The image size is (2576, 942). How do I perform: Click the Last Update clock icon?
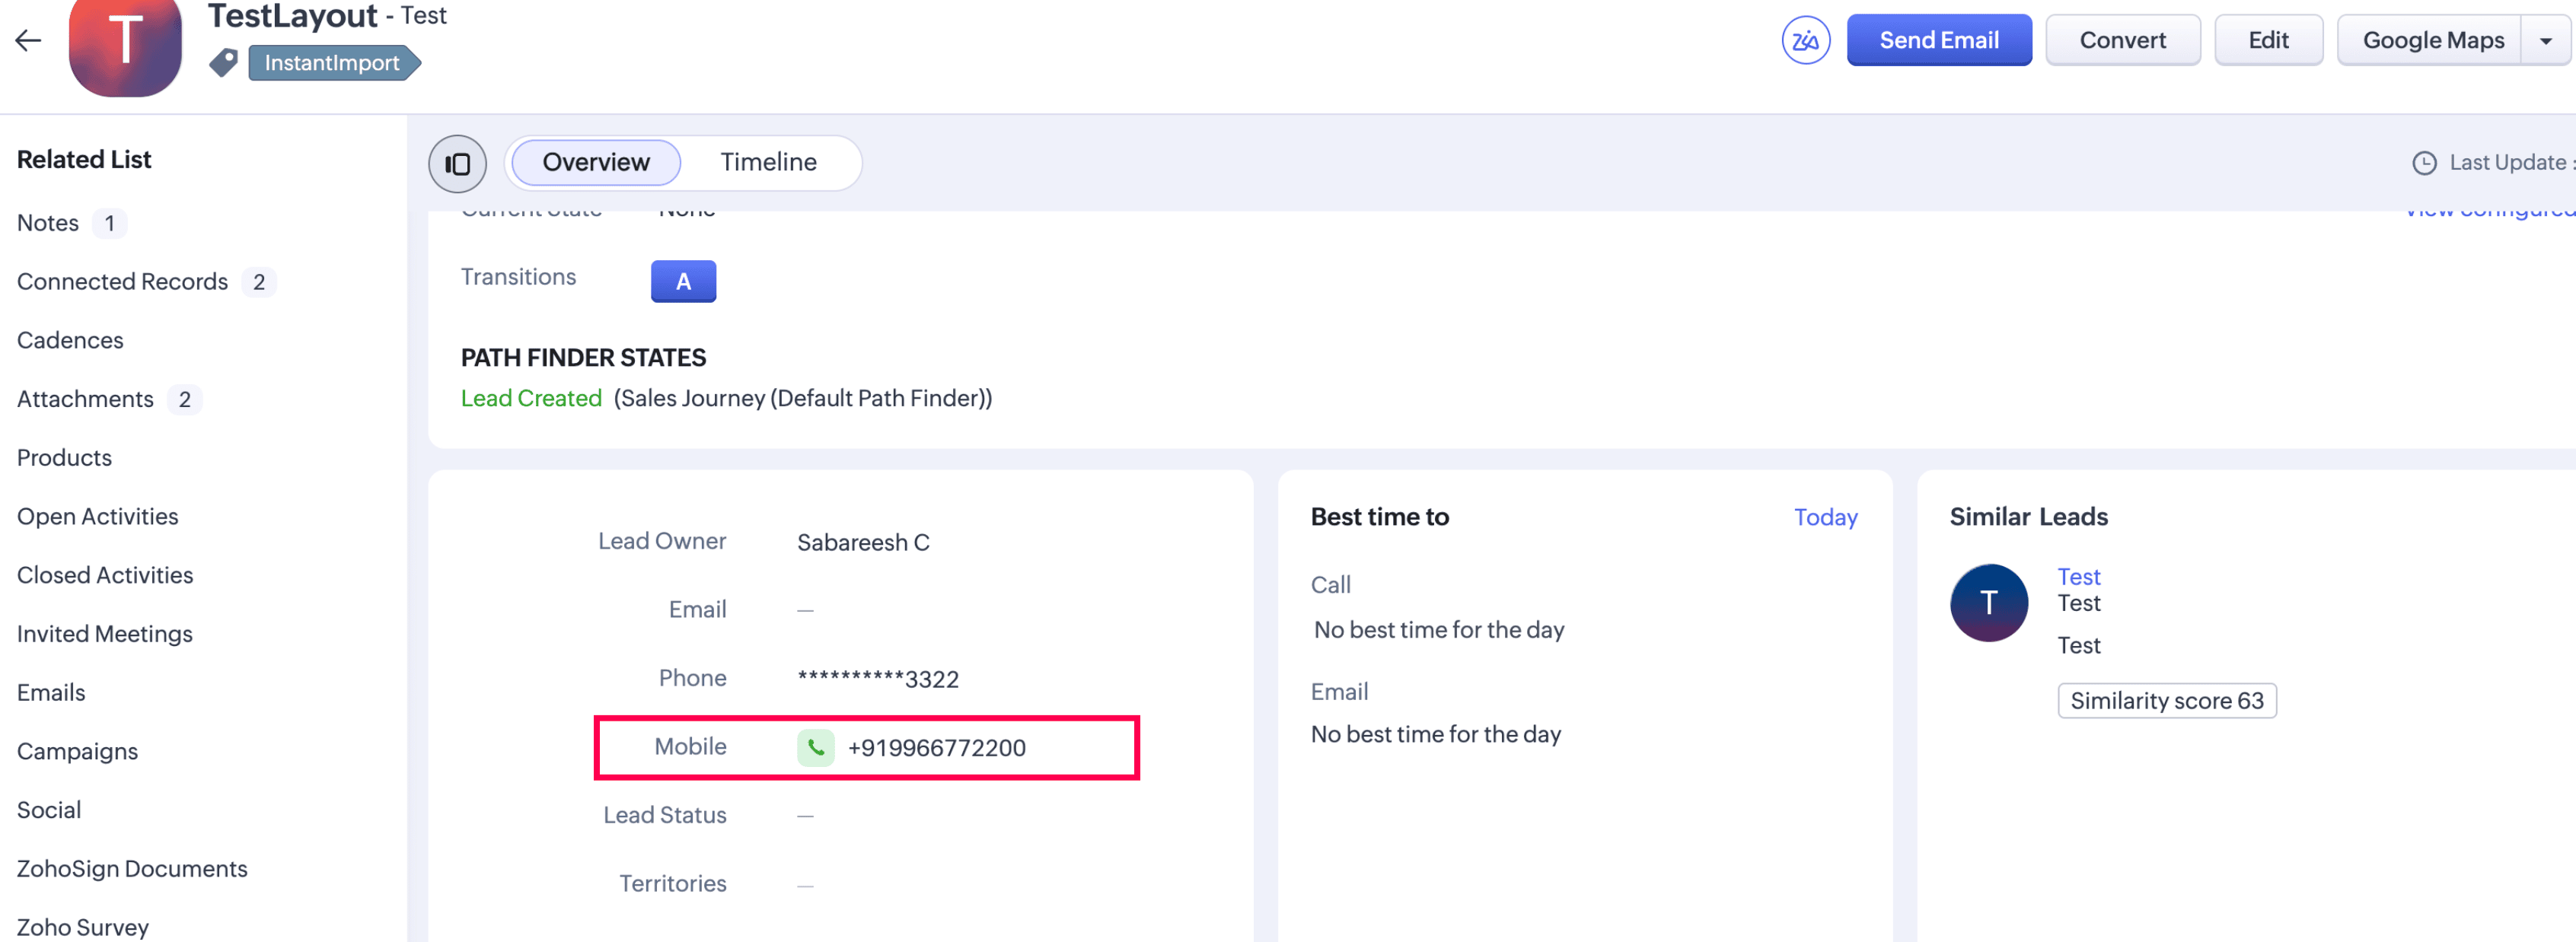(2424, 163)
